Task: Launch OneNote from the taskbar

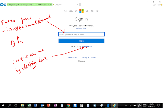Action: (x=55, y=105)
